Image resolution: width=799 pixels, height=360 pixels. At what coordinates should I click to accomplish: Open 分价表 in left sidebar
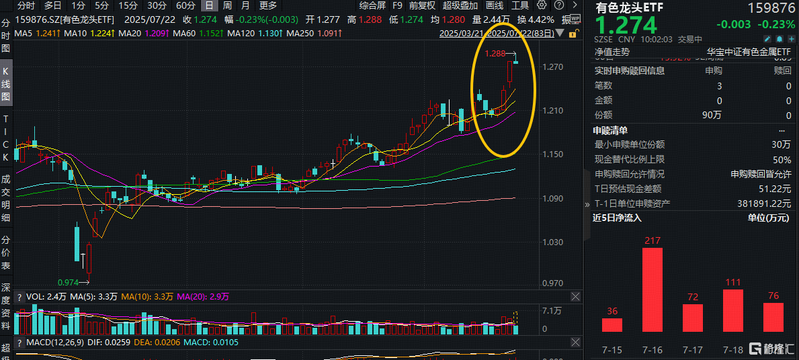point(6,253)
